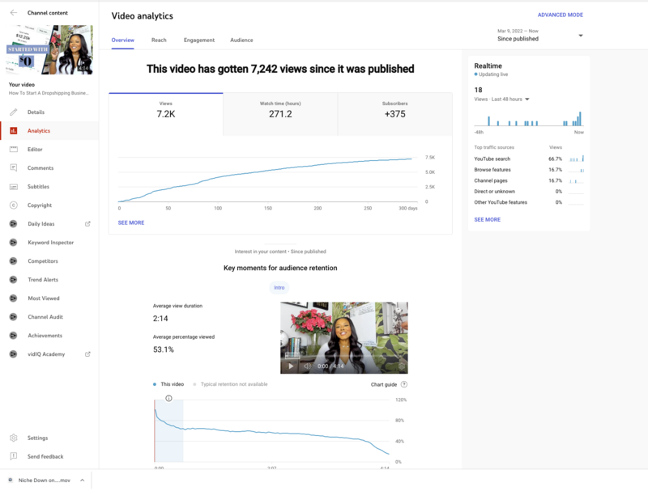The image size is (648, 491).
Task: Click external link icon beside vidIQ Academy
Action: (87, 354)
